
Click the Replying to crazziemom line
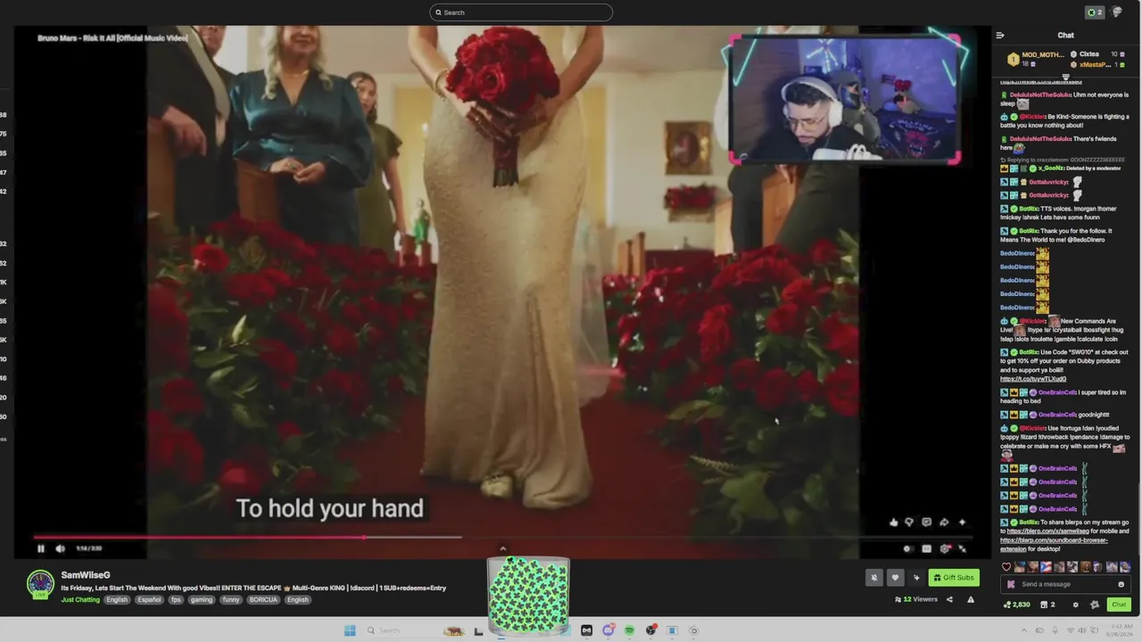coord(1063,160)
